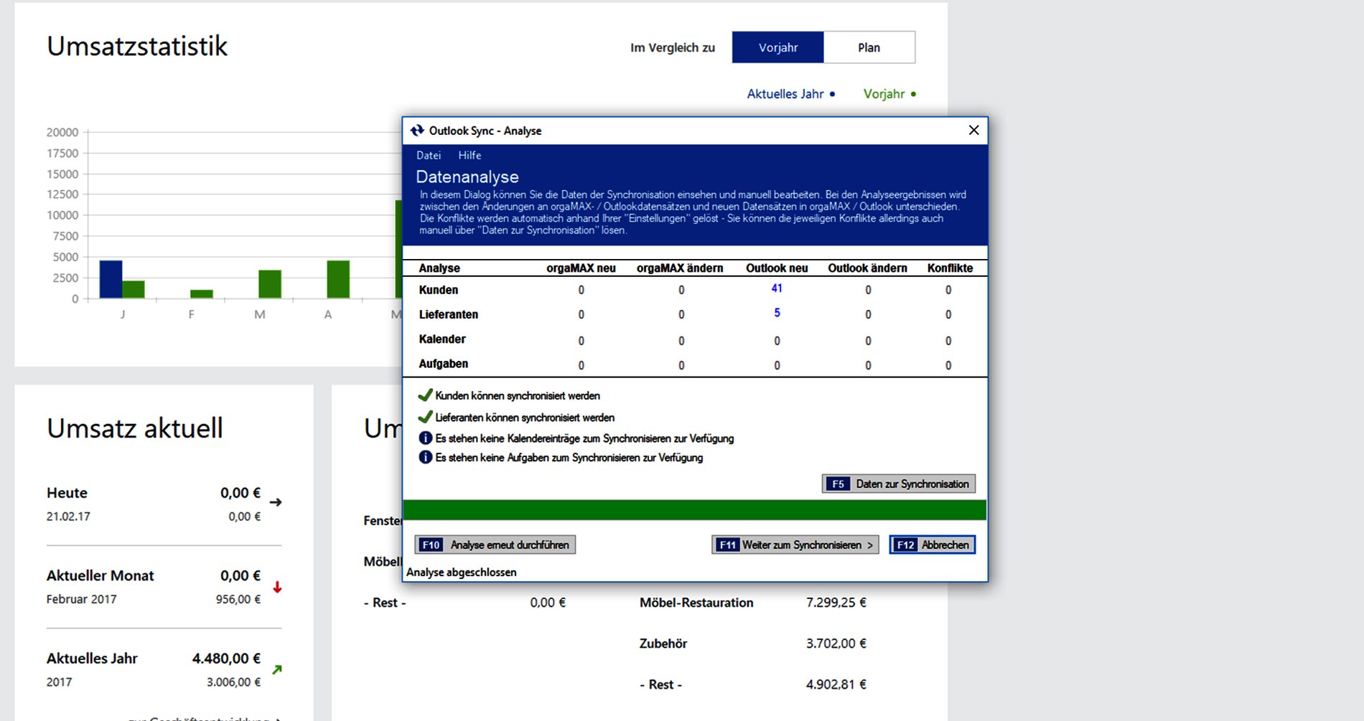Click the Zubehör row label
The image size is (1364, 721).
coord(663,644)
